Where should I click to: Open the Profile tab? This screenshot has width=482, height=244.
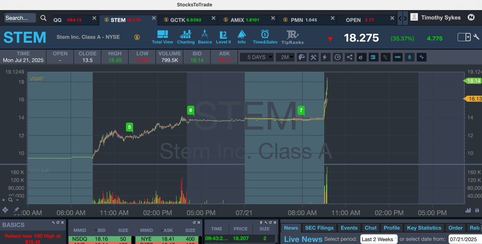pos(392,228)
